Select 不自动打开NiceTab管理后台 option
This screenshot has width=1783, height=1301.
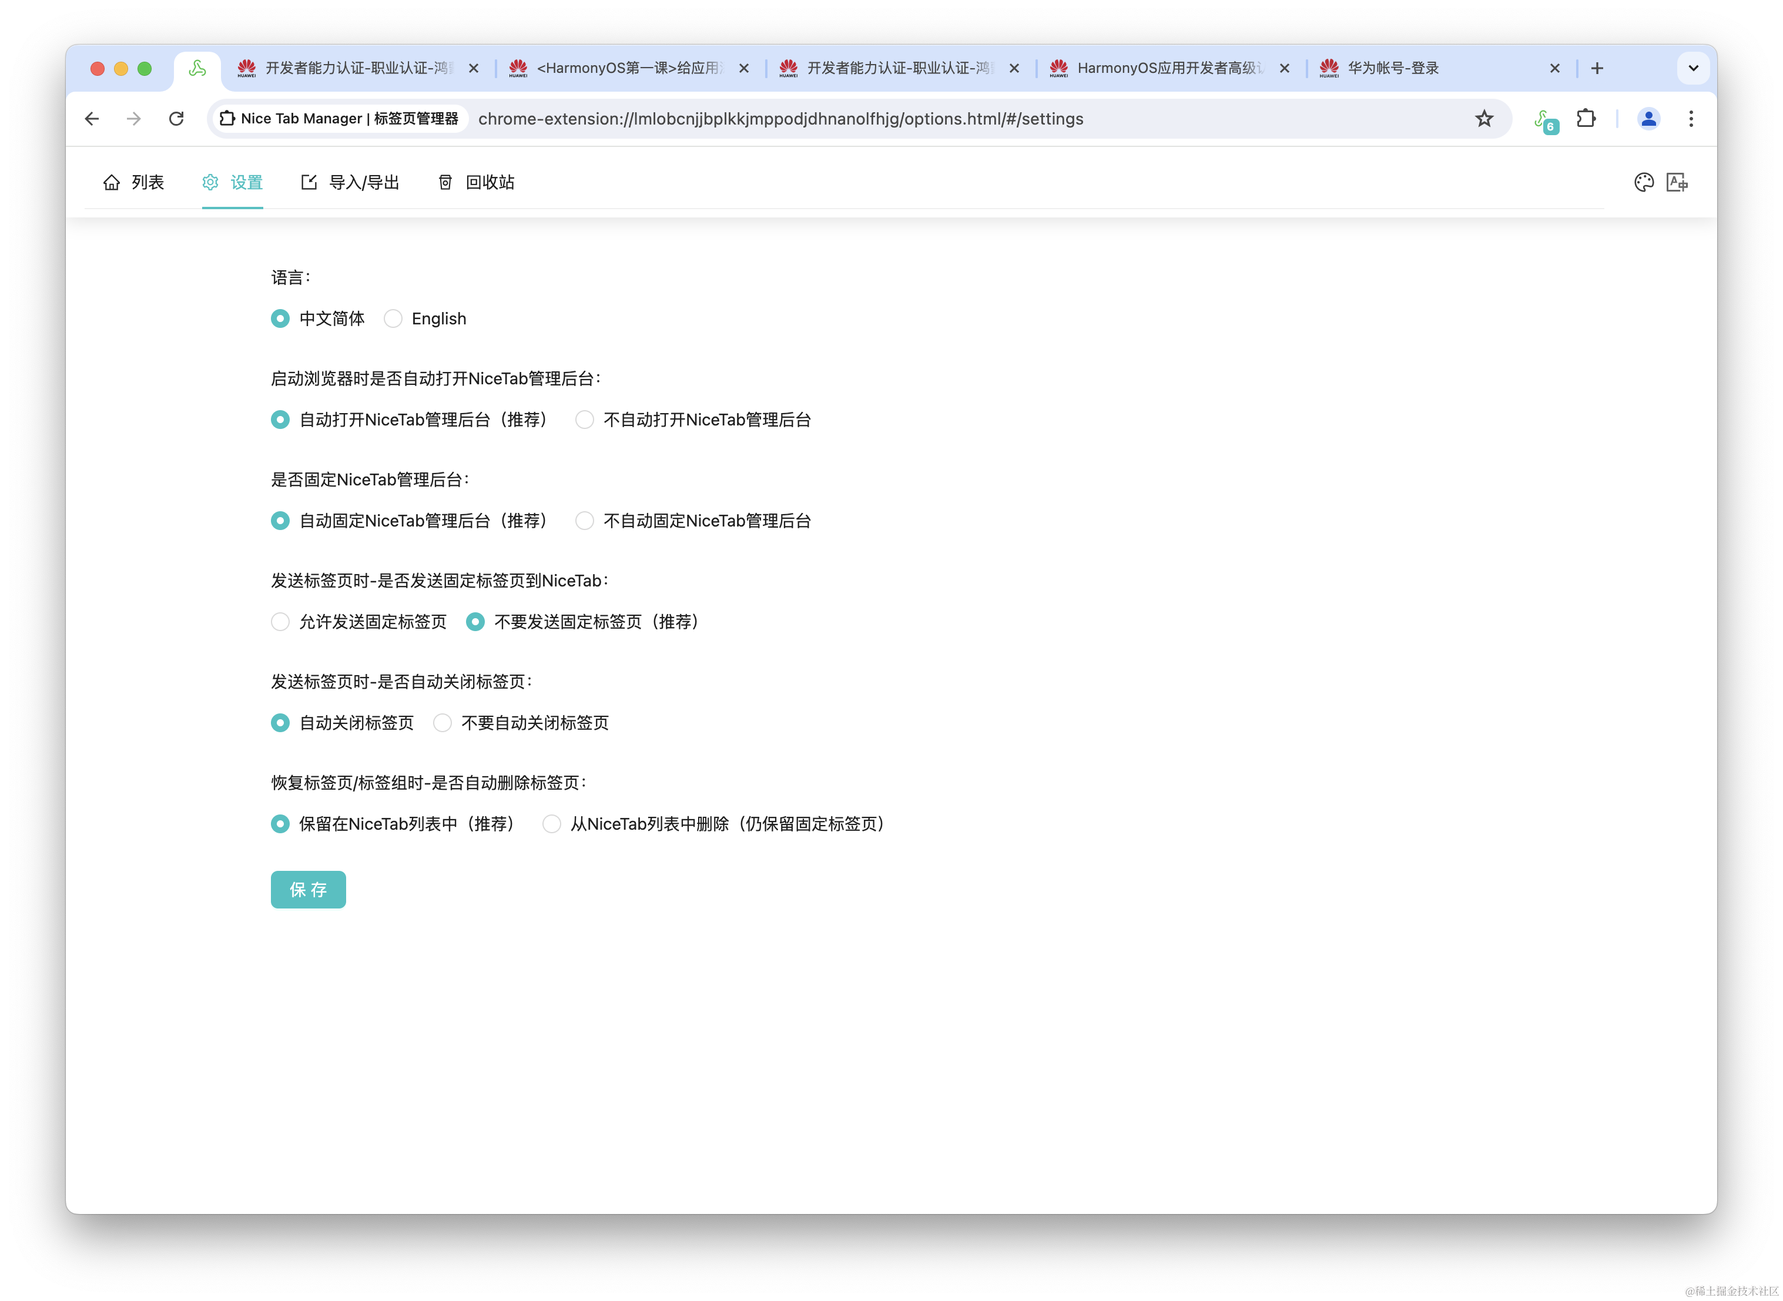[584, 420]
